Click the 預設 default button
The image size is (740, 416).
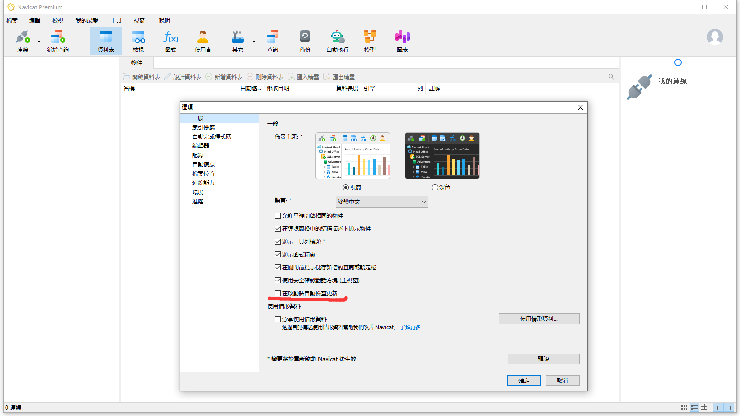click(543, 359)
